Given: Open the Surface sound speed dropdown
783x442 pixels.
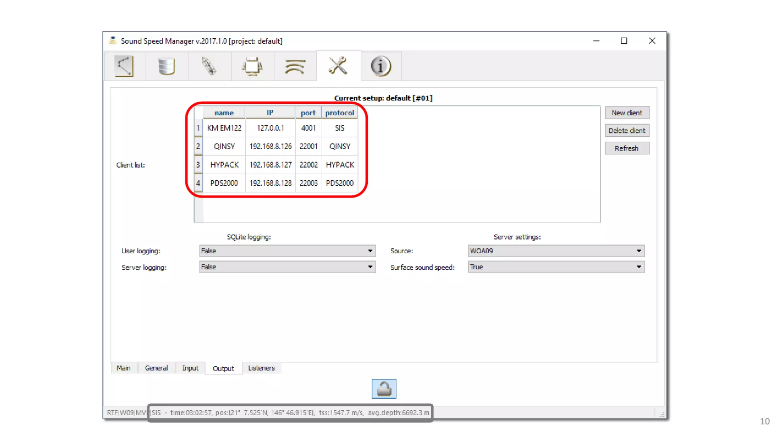Looking at the screenshot, I should (x=556, y=267).
